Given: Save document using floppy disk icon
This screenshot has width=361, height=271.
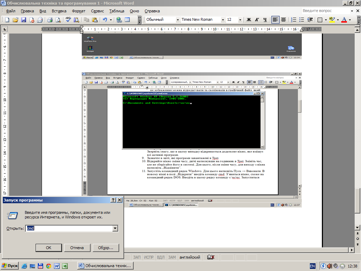Looking at the screenshot, I should [x=24, y=20].
